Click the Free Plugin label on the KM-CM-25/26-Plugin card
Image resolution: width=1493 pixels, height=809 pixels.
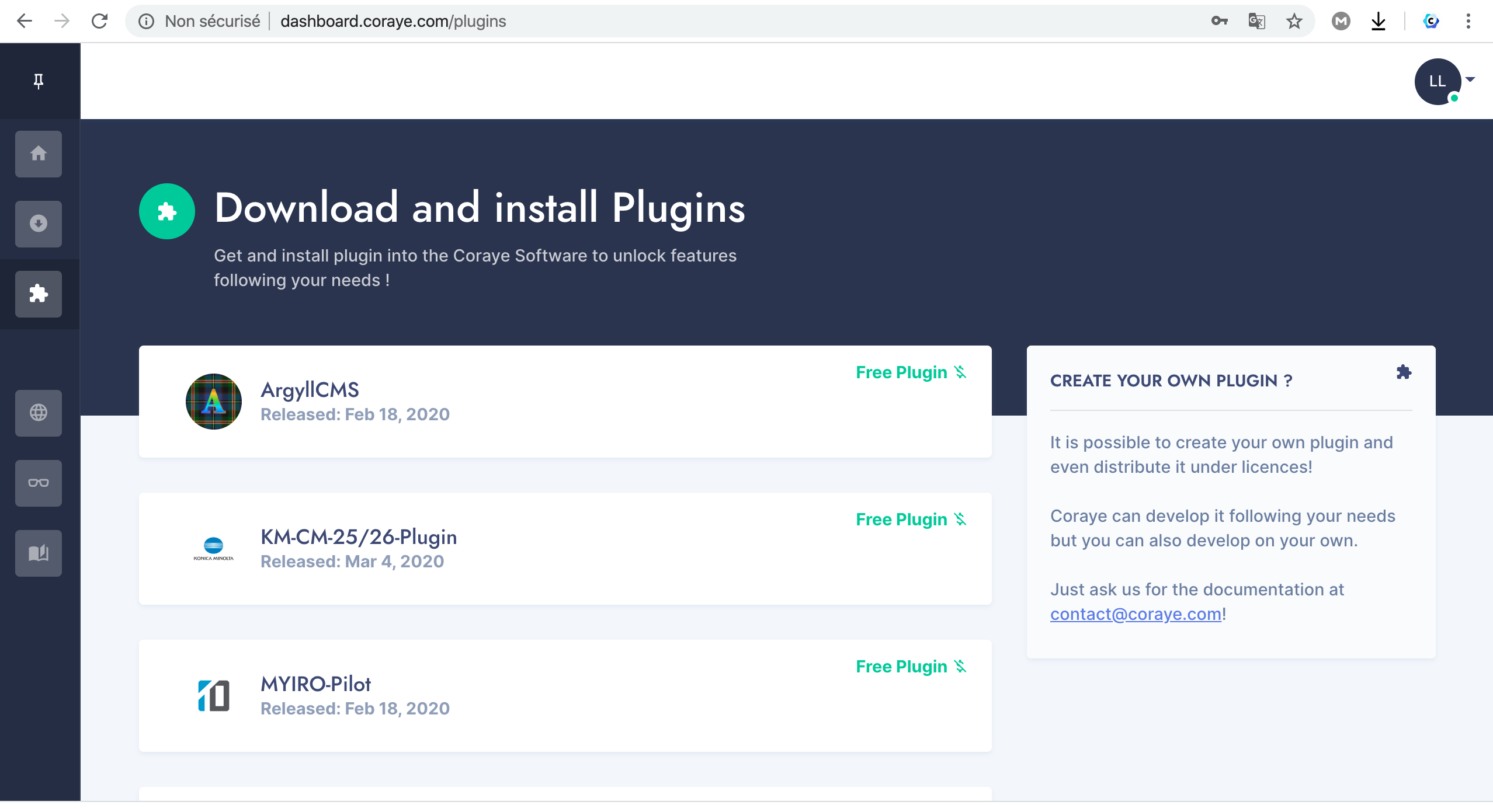pos(911,519)
